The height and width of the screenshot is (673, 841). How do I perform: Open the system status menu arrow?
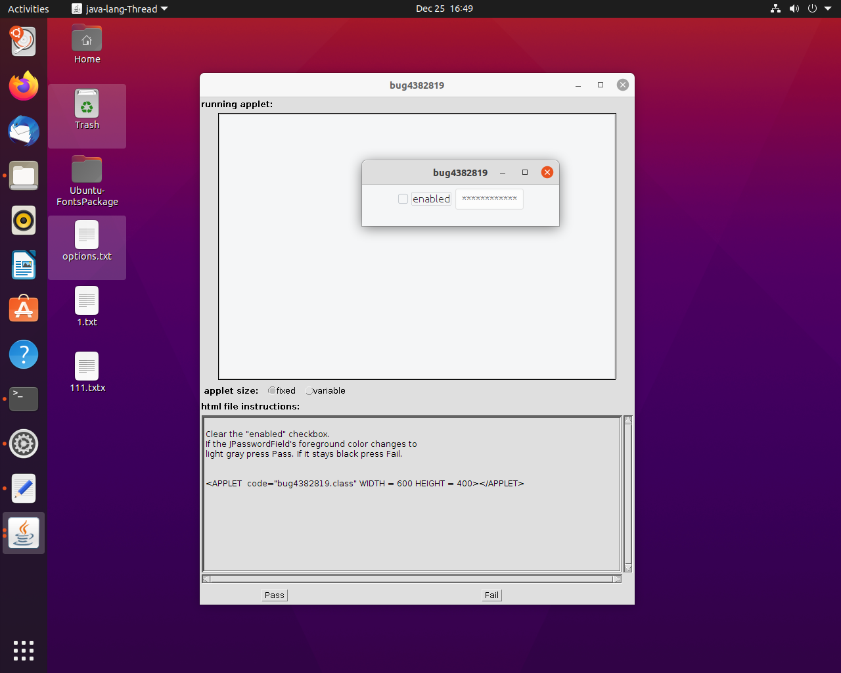point(828,9)
